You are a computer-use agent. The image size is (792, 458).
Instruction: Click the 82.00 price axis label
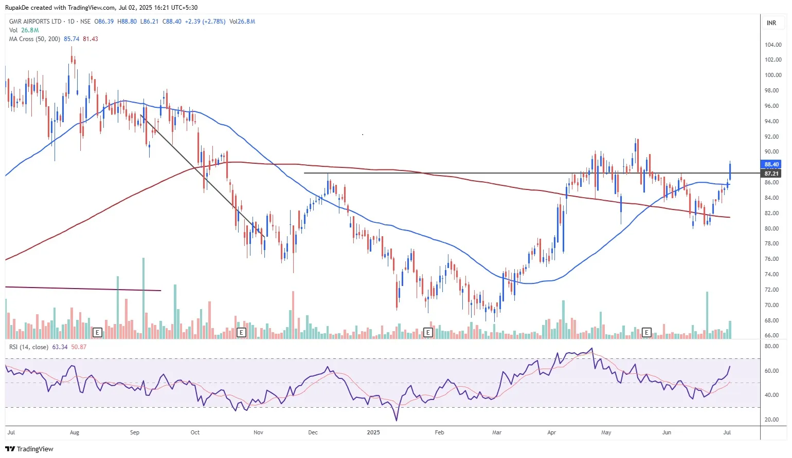(771, 213)
